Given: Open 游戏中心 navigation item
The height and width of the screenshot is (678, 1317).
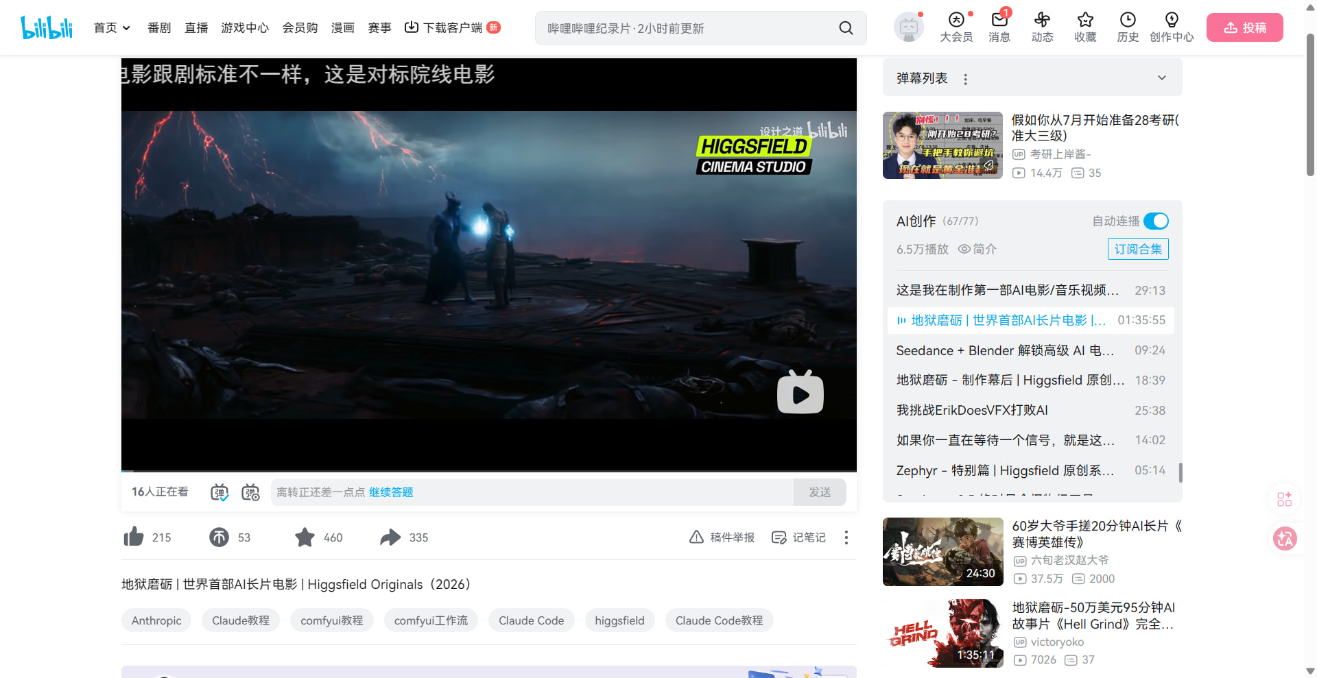Looking at the screenshot, I should coord(245,27).
